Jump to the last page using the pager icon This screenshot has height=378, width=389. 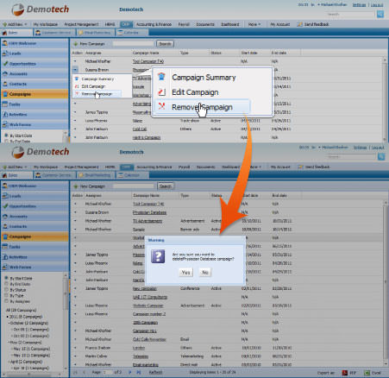pyautogui.click(x=138, y=372)
